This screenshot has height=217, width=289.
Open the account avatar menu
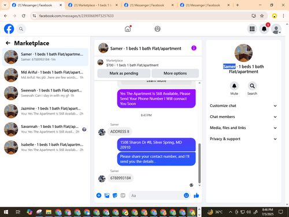[x=276, y=29]
